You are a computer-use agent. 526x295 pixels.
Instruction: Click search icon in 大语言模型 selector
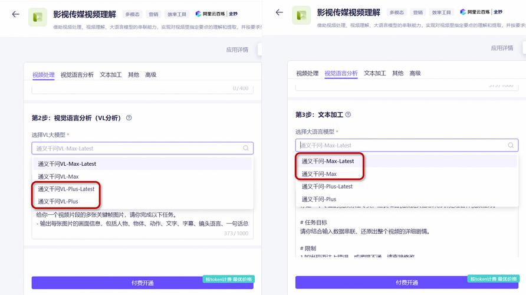pos(511,145)
